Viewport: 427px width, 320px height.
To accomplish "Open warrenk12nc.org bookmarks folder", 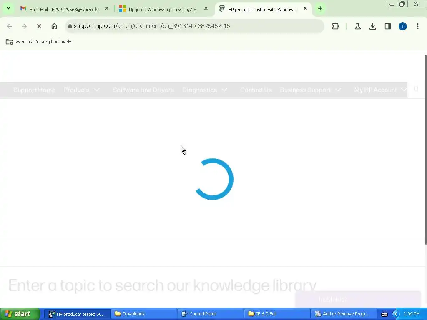I will 39,42.
